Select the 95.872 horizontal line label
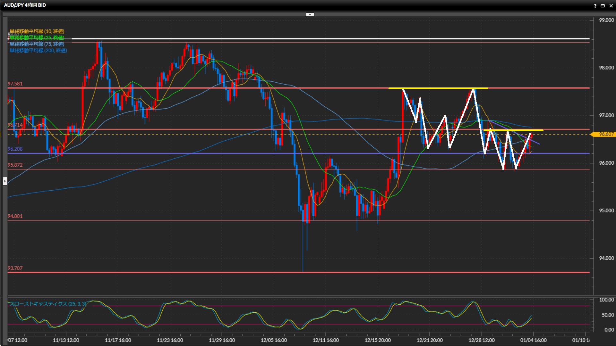Image resolution: width=616 pixels, height=346 pixels. (x=15, y=165)
